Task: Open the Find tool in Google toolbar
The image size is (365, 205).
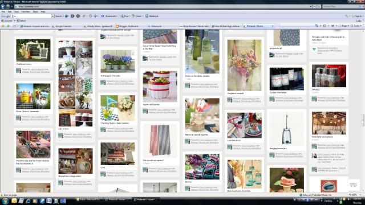Action: pyautogui.click(x=125, y=16)
